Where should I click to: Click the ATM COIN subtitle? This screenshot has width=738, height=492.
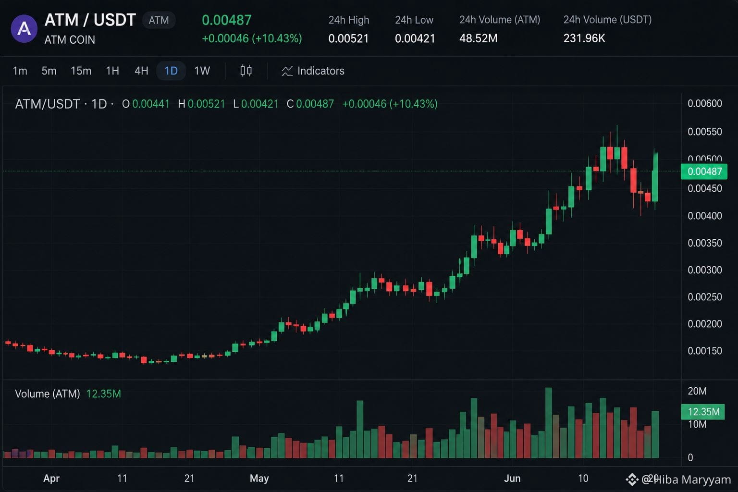[x=70, y=40]
